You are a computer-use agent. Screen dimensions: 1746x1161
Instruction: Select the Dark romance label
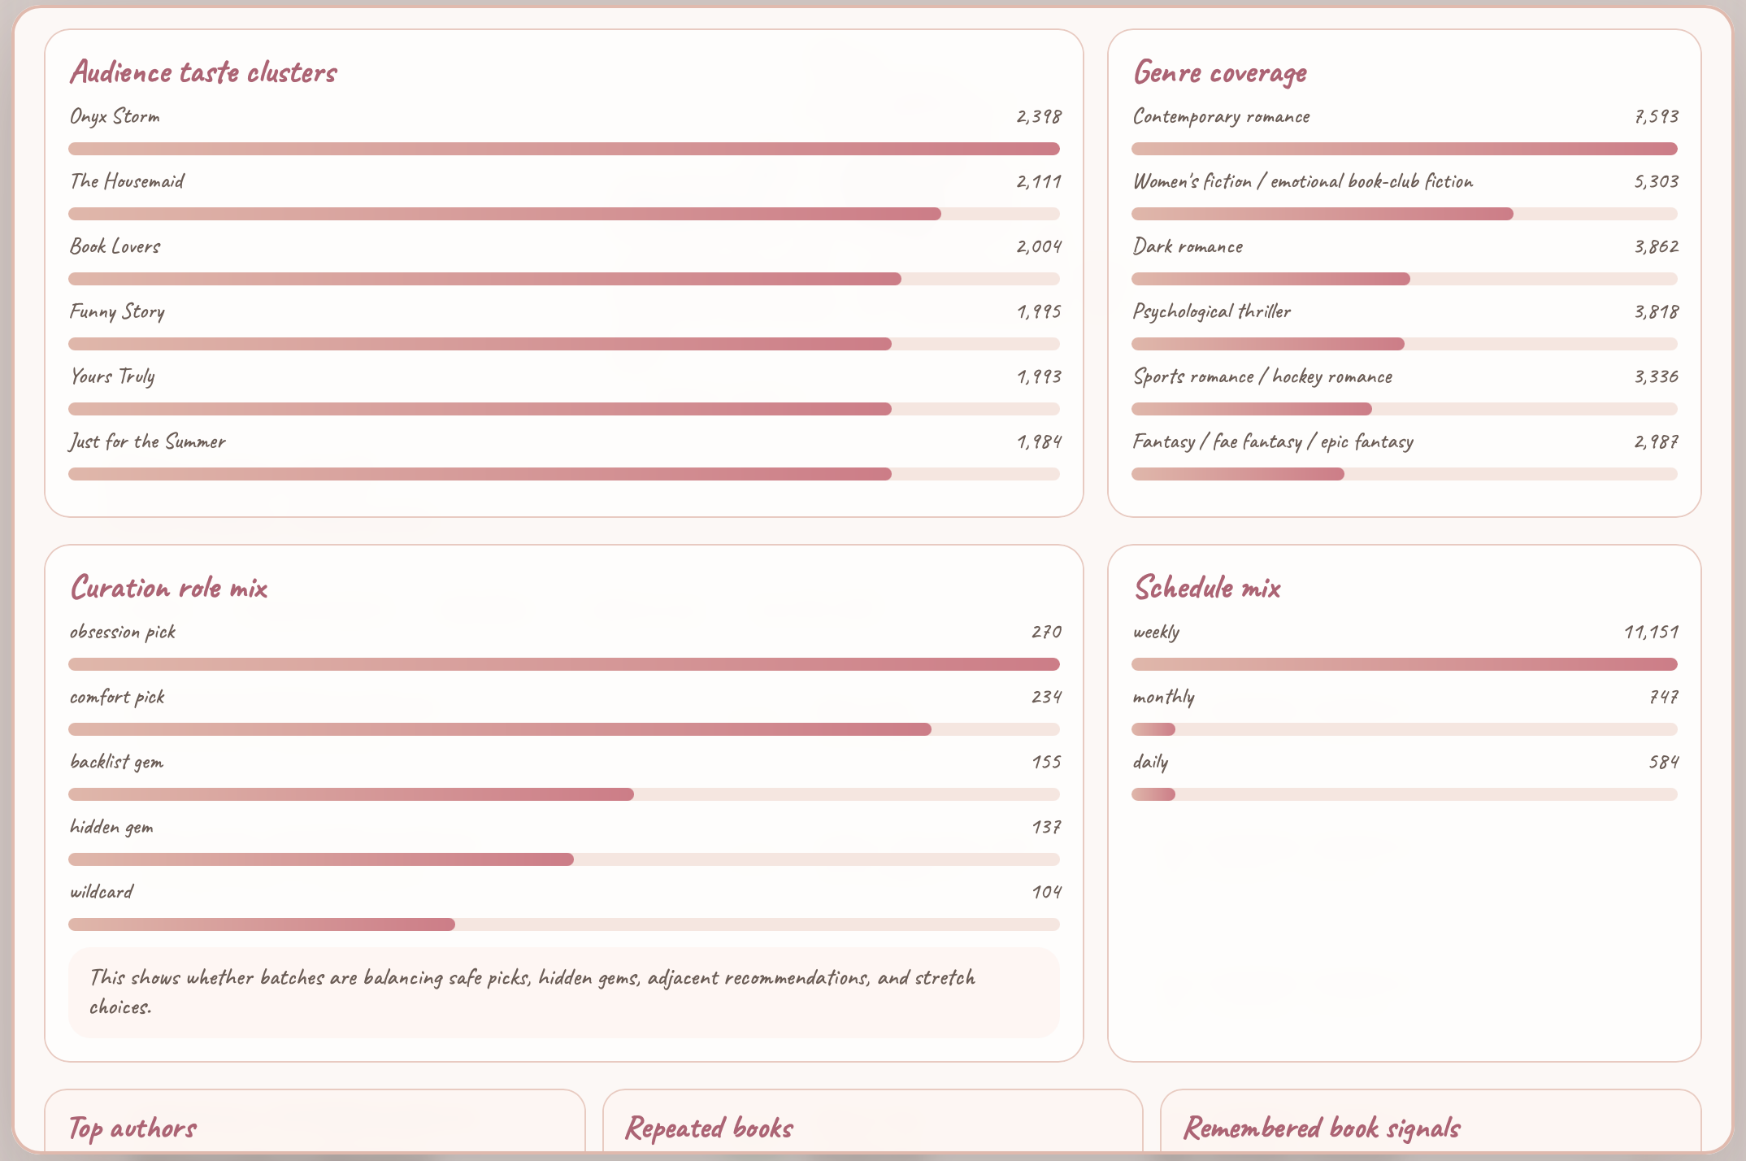[x=1188, y=246]
